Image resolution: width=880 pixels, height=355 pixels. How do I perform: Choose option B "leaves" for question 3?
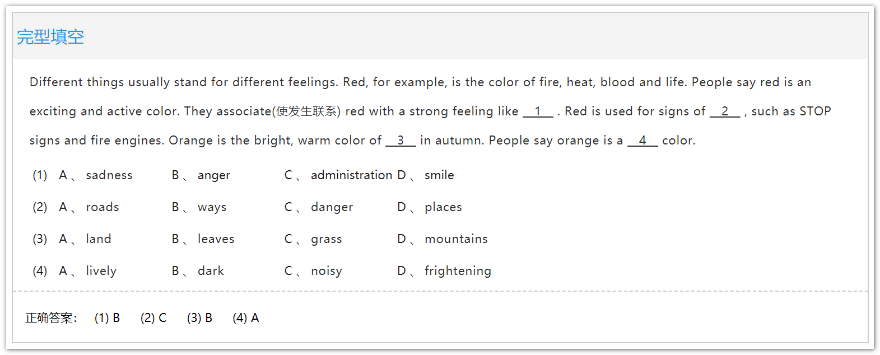tap(216, 239)
